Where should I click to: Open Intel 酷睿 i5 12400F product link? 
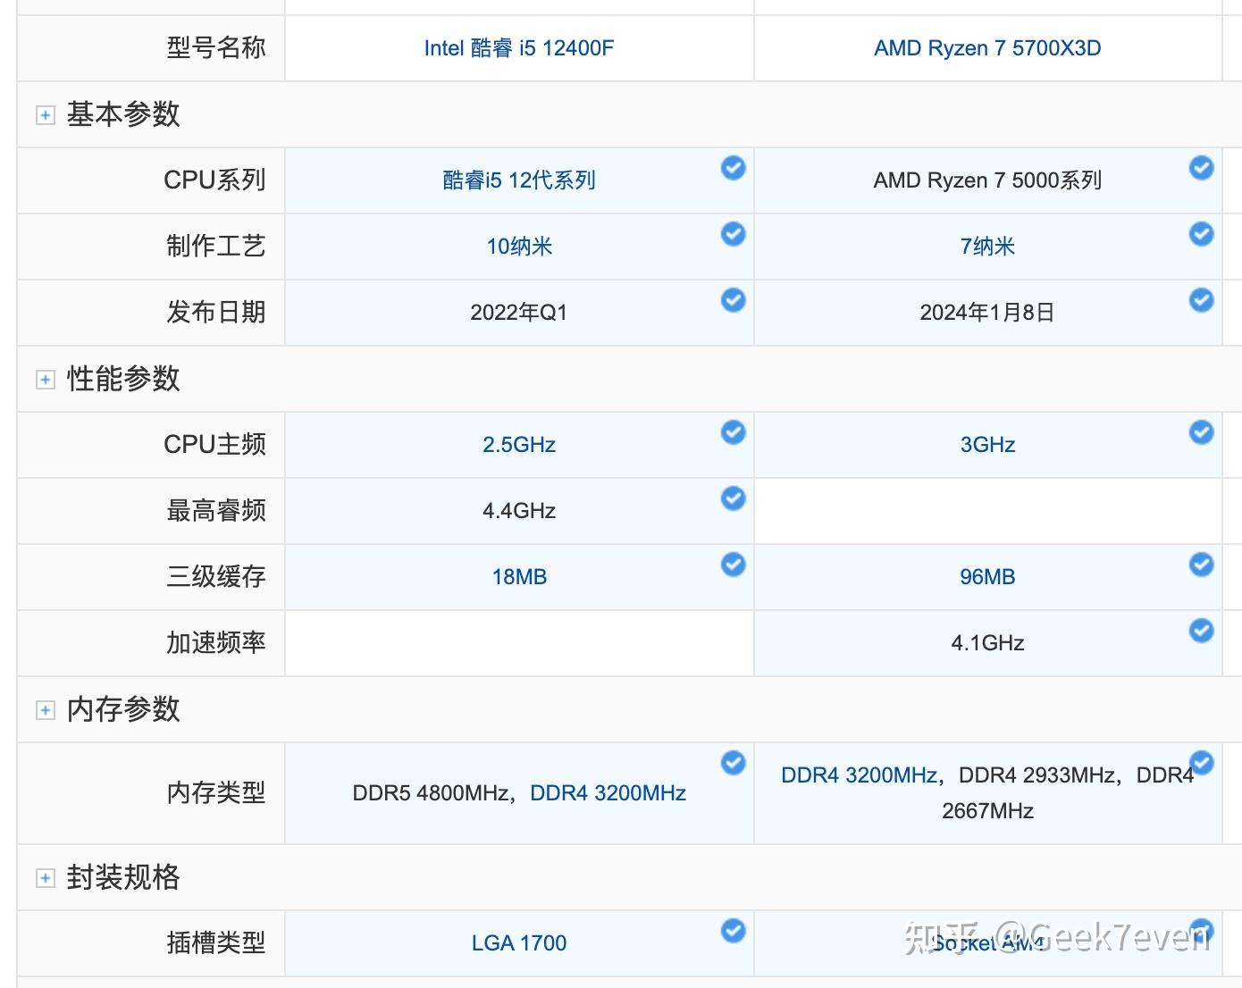[518, 48]
